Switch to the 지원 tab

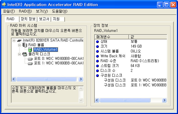pyautogui.click(x=58, y=19)
